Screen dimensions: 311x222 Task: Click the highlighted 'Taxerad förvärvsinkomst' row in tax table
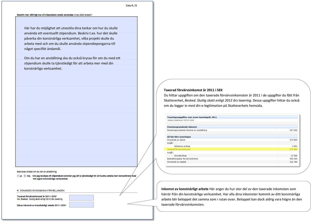pos(231,149)
